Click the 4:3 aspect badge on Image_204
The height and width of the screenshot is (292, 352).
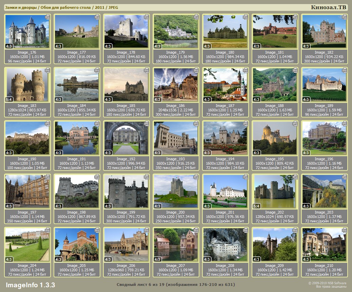(9, 259)
